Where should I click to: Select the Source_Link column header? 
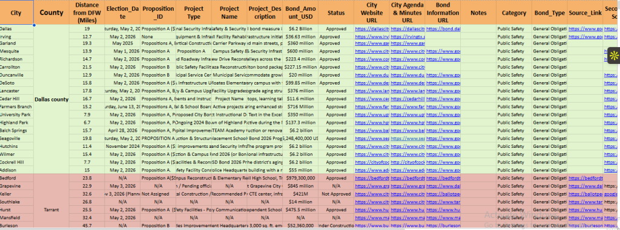pos(585,13)
